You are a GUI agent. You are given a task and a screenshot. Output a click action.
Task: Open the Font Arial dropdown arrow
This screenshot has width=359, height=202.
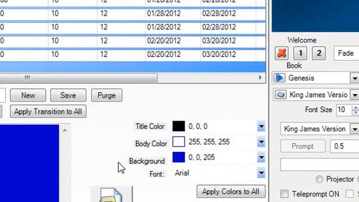261,173
